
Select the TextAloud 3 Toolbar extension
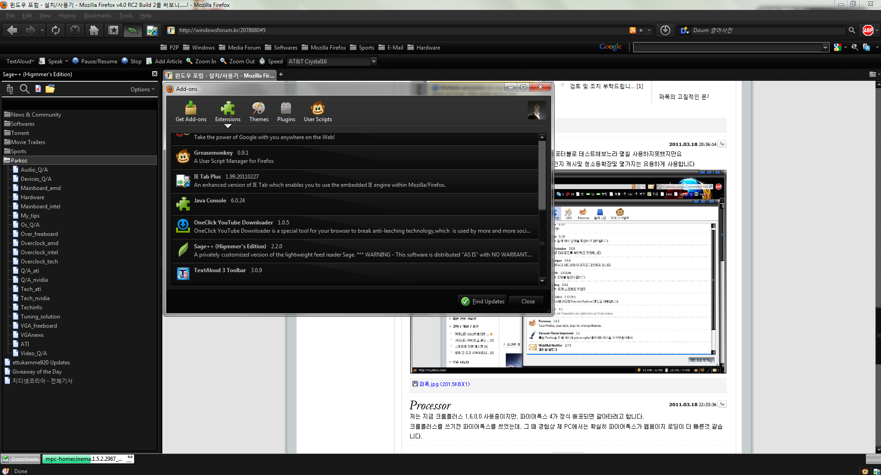click(355, 274)
